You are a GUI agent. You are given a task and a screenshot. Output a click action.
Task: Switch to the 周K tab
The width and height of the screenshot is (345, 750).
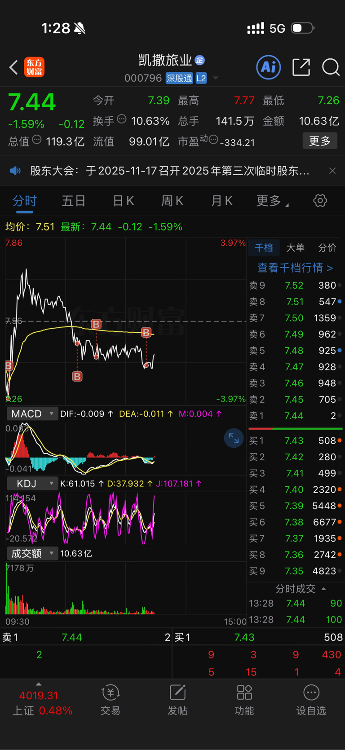(x=172, y=201)
